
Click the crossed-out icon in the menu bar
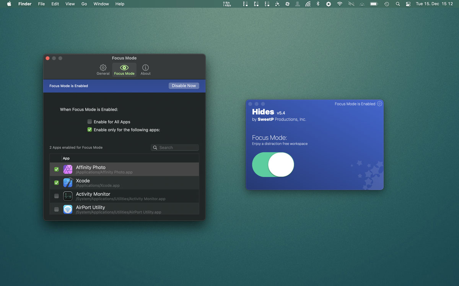(351, 4)
